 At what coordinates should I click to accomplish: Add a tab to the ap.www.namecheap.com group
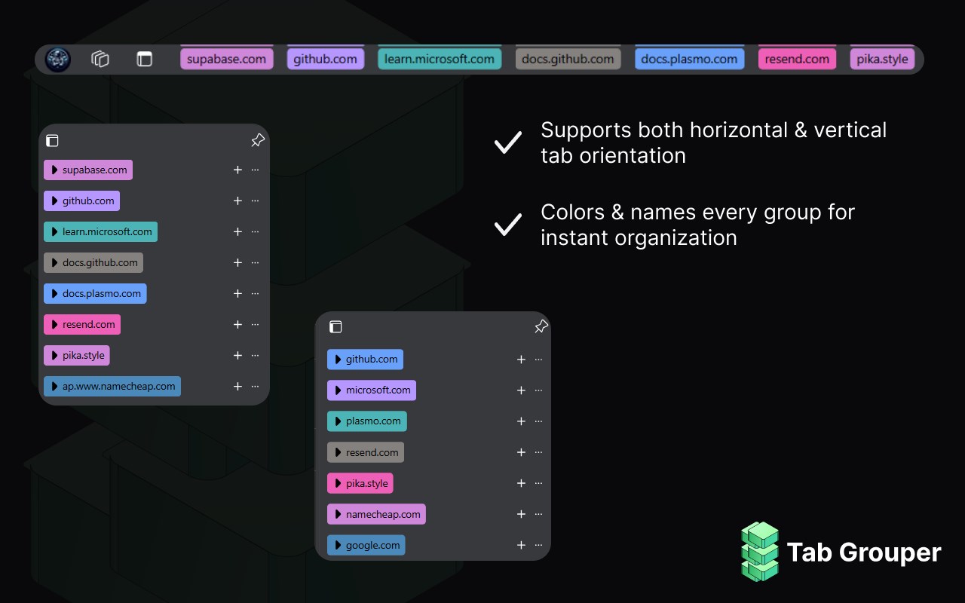coord(237,387)
